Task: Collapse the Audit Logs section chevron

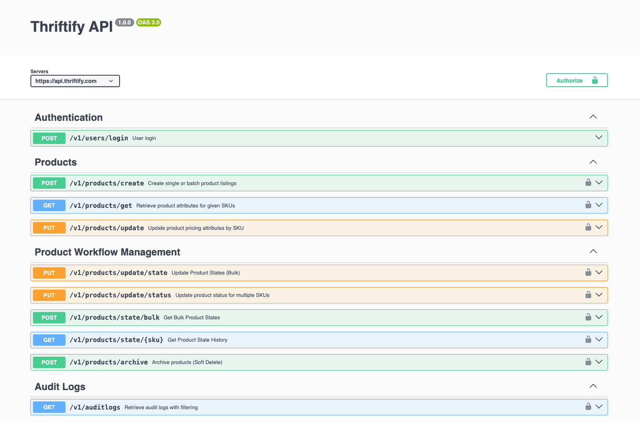Action: click(593, 386)
